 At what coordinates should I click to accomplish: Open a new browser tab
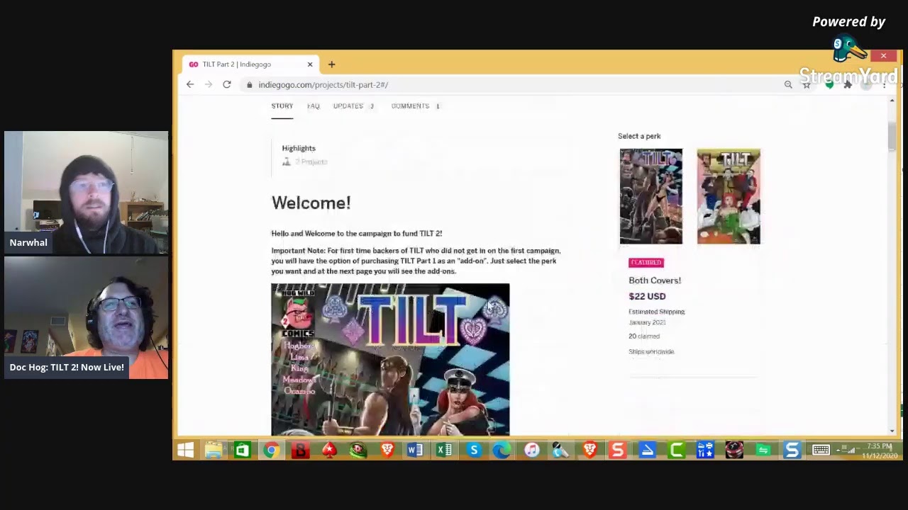[331, 64]
